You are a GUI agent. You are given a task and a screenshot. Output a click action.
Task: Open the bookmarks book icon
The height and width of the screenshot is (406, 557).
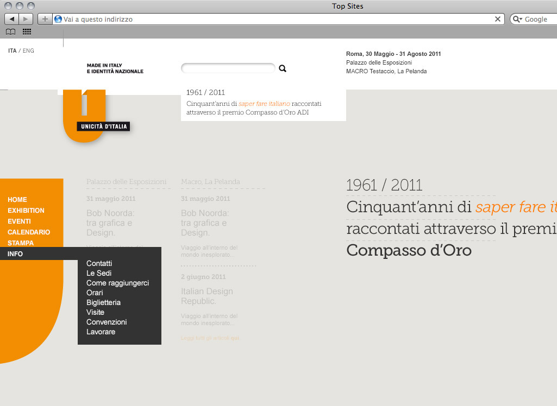coord(11,32)
